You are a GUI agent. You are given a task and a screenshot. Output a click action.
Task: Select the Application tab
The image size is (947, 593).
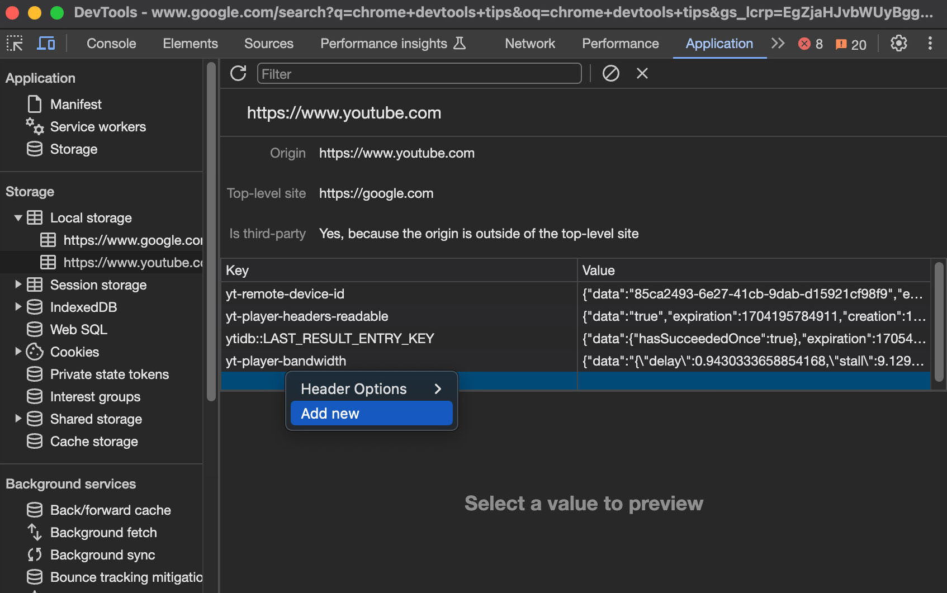point(719,44)
